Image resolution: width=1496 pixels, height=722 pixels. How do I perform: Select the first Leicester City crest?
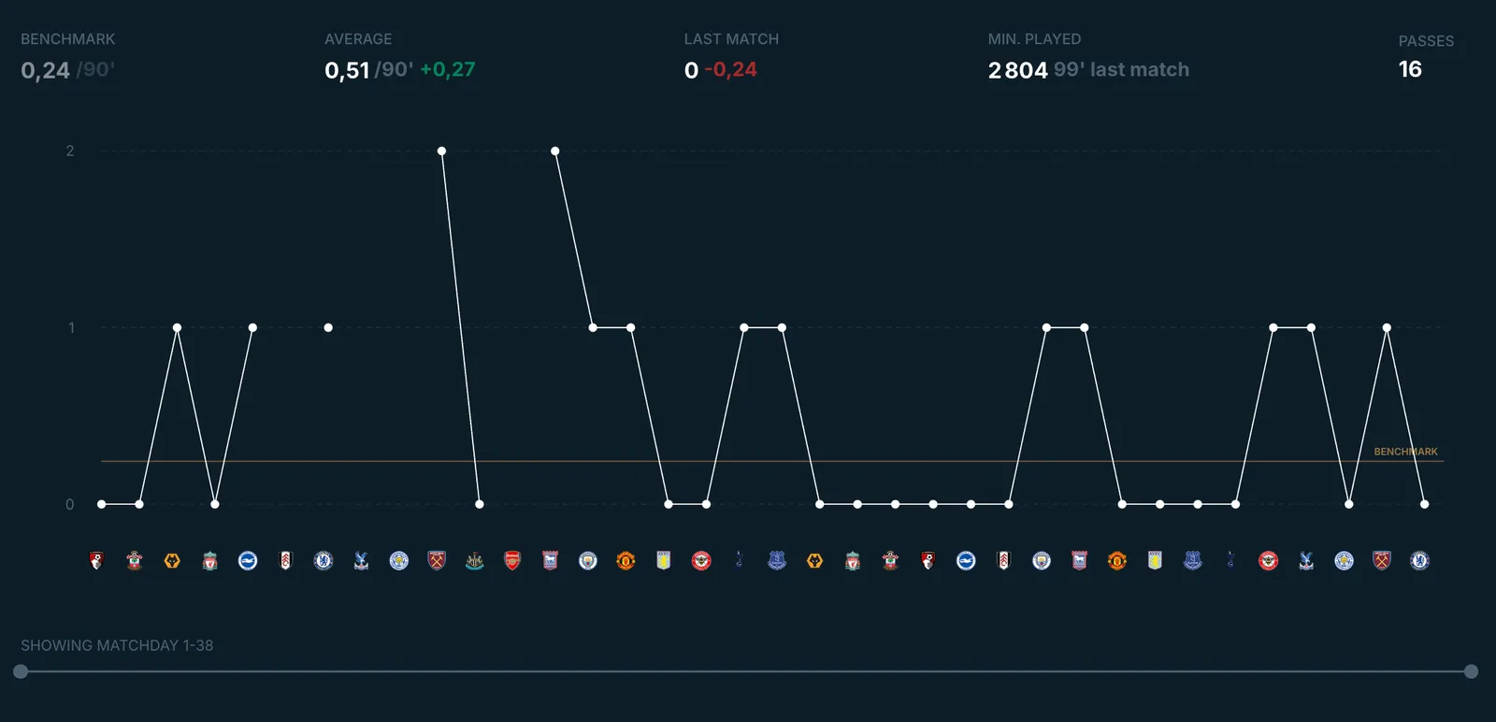point(399,560)
